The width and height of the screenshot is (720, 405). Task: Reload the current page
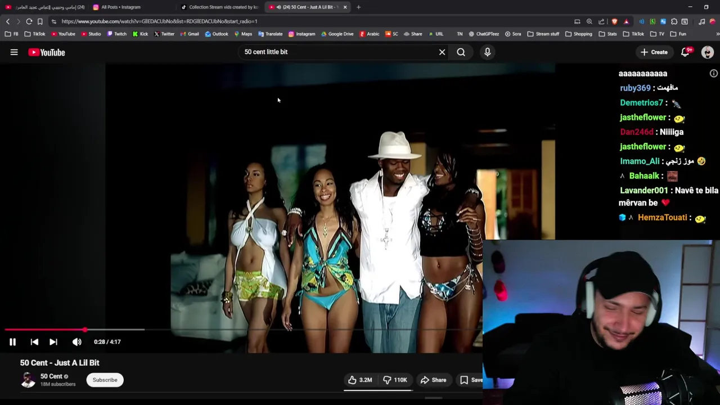[29, 21]
